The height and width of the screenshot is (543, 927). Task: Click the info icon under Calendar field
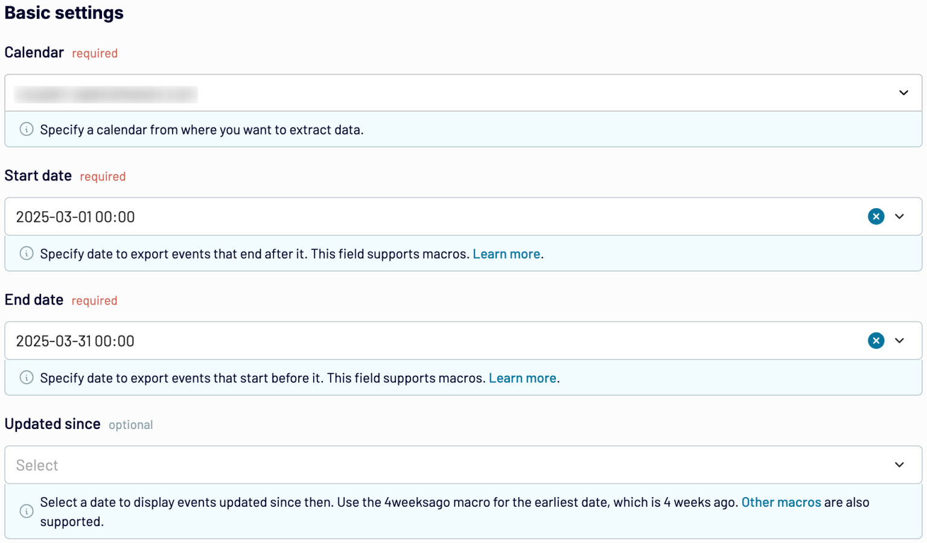pos(27,129)
